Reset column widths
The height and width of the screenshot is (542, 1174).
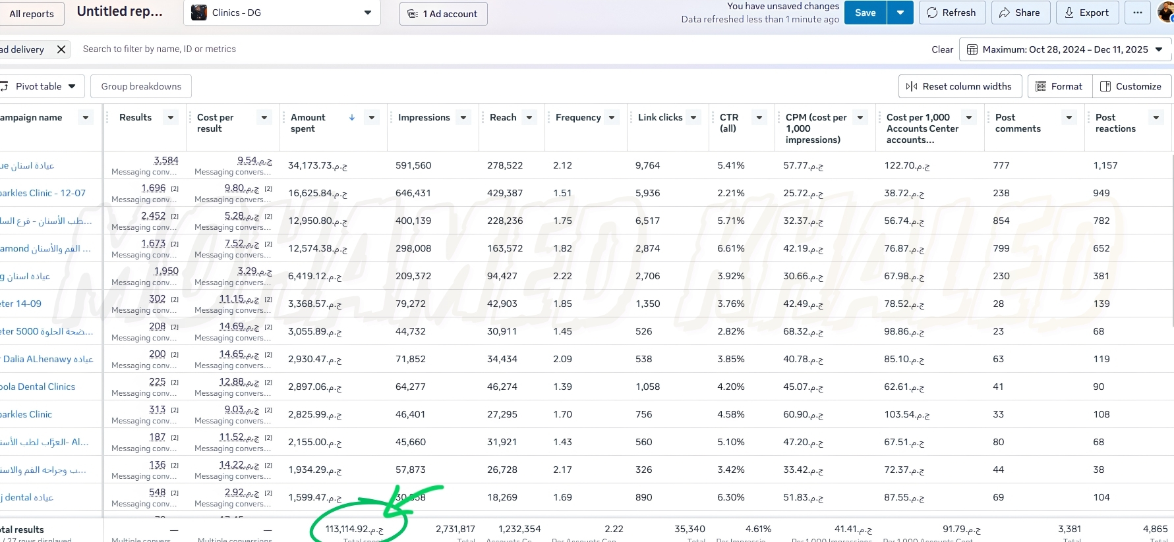point(960,86)
